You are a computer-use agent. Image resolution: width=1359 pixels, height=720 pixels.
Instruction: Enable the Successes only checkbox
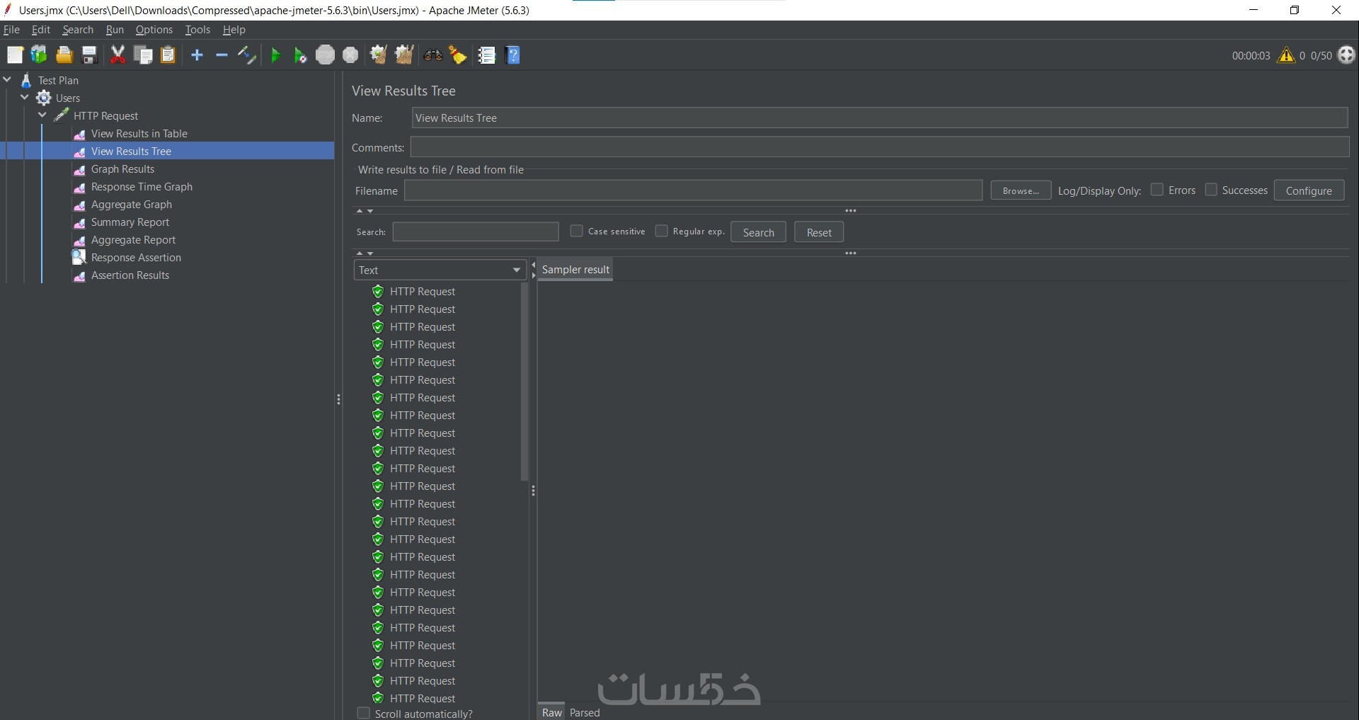[1211, 190]
